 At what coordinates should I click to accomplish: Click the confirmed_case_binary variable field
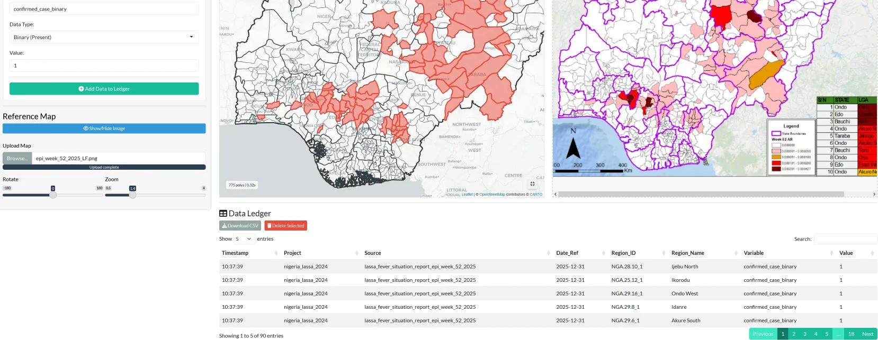click(x=104, y=9)
